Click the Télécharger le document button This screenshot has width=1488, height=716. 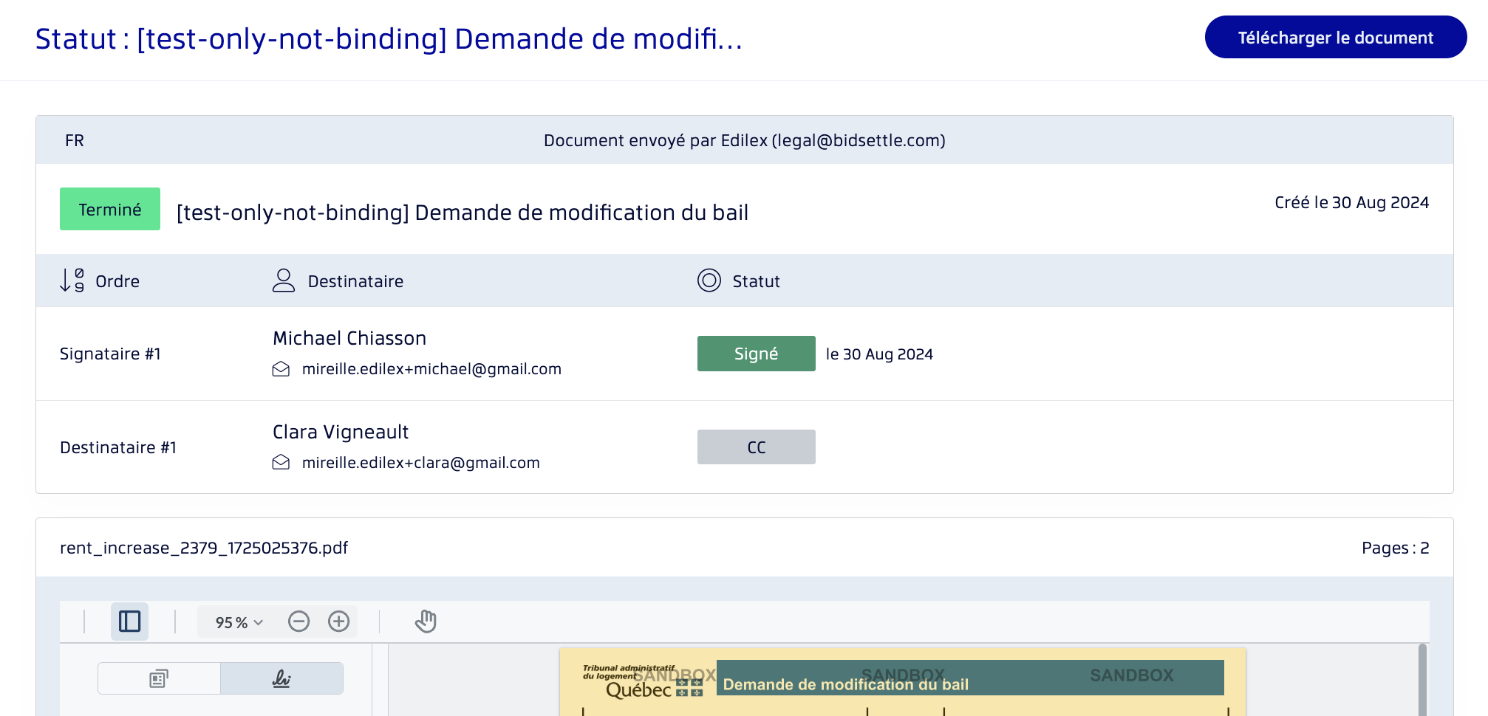[x=1335, y=38]
